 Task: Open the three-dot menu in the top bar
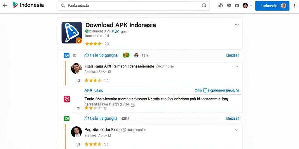pyautogui.click(x=295, y=6)
